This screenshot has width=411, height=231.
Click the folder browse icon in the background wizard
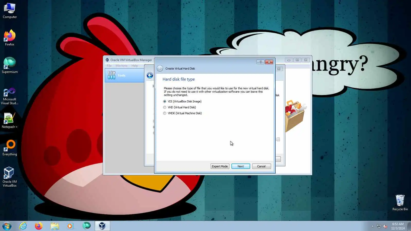(x=278, y=139)
